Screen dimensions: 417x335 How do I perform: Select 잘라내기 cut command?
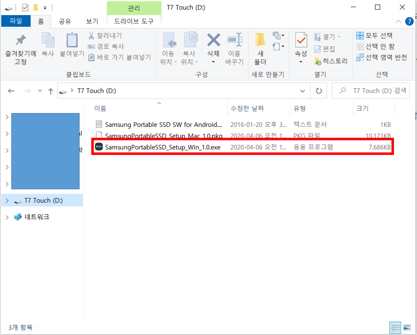[105, 36]
